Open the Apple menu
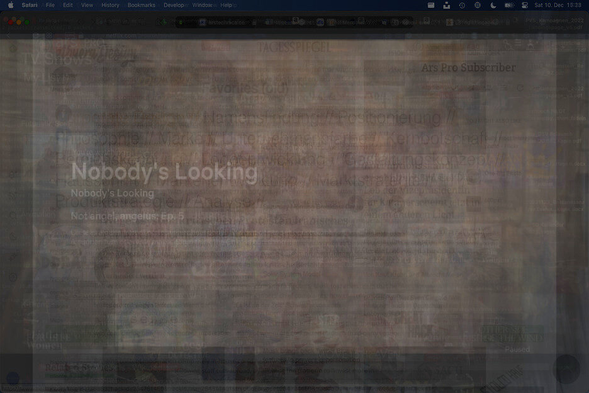 coord(11,5)
